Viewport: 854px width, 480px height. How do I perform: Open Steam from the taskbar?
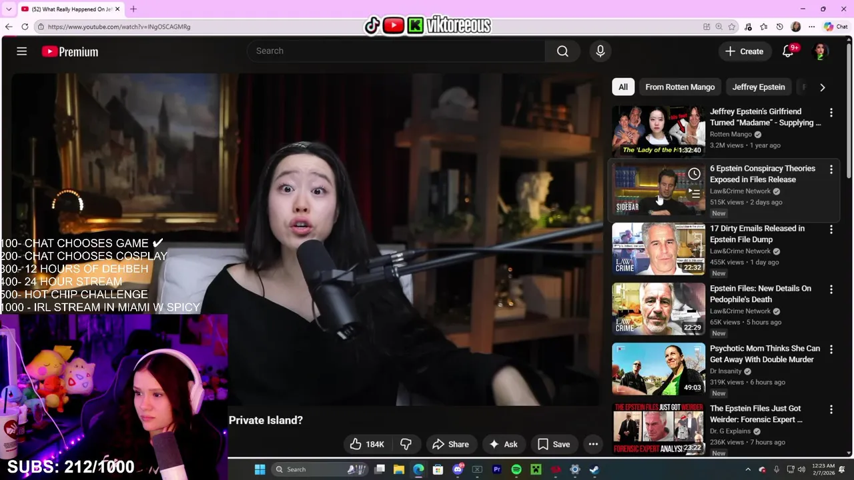click(594, 469)
